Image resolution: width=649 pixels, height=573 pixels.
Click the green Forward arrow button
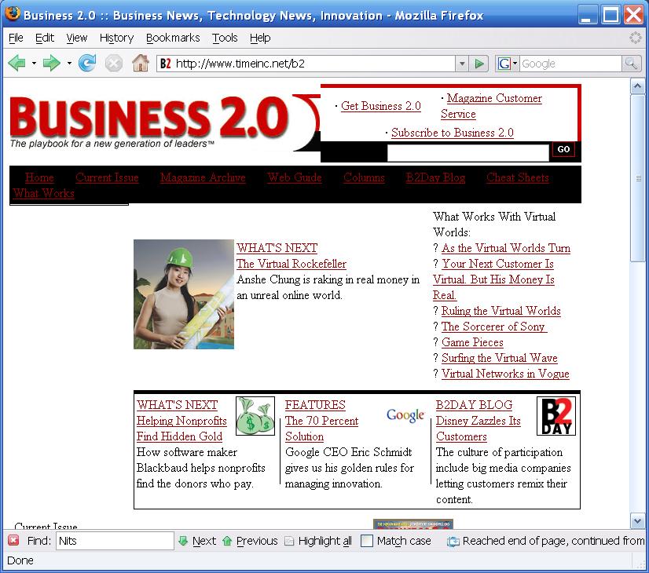tap(51, 64)
